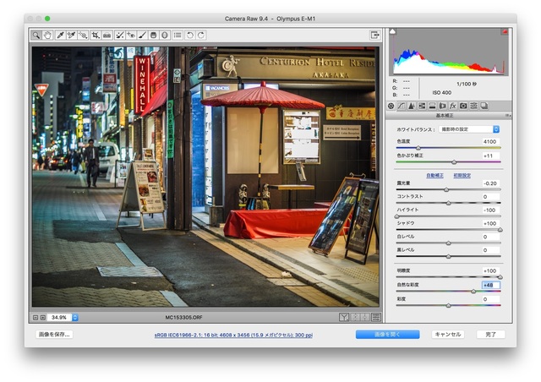Select the Zoom tool in the toolbar
The width and height of the screenshot is (541, 382).
pyautogui.click(x=36, y=35)
